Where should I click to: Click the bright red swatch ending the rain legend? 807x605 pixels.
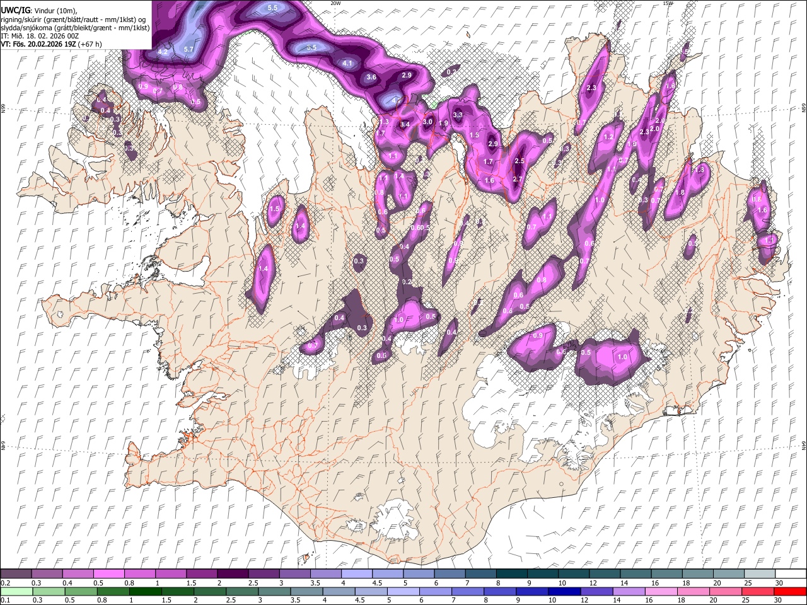click(790, 591)
